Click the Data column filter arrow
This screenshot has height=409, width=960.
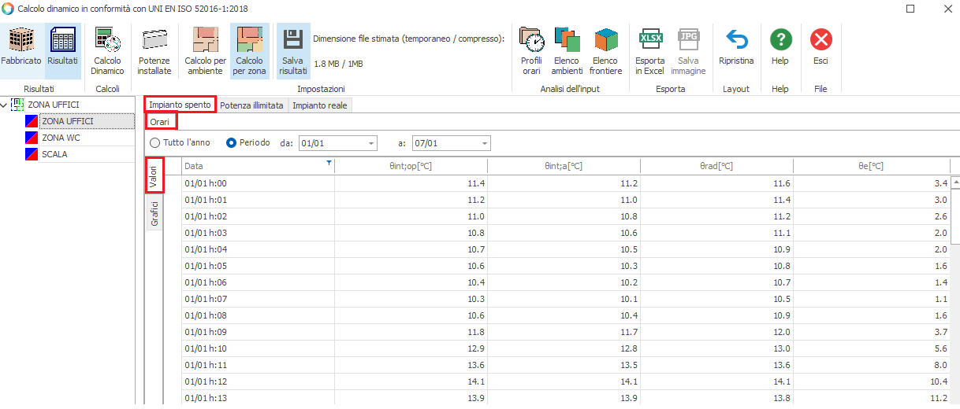coord(329,163)
